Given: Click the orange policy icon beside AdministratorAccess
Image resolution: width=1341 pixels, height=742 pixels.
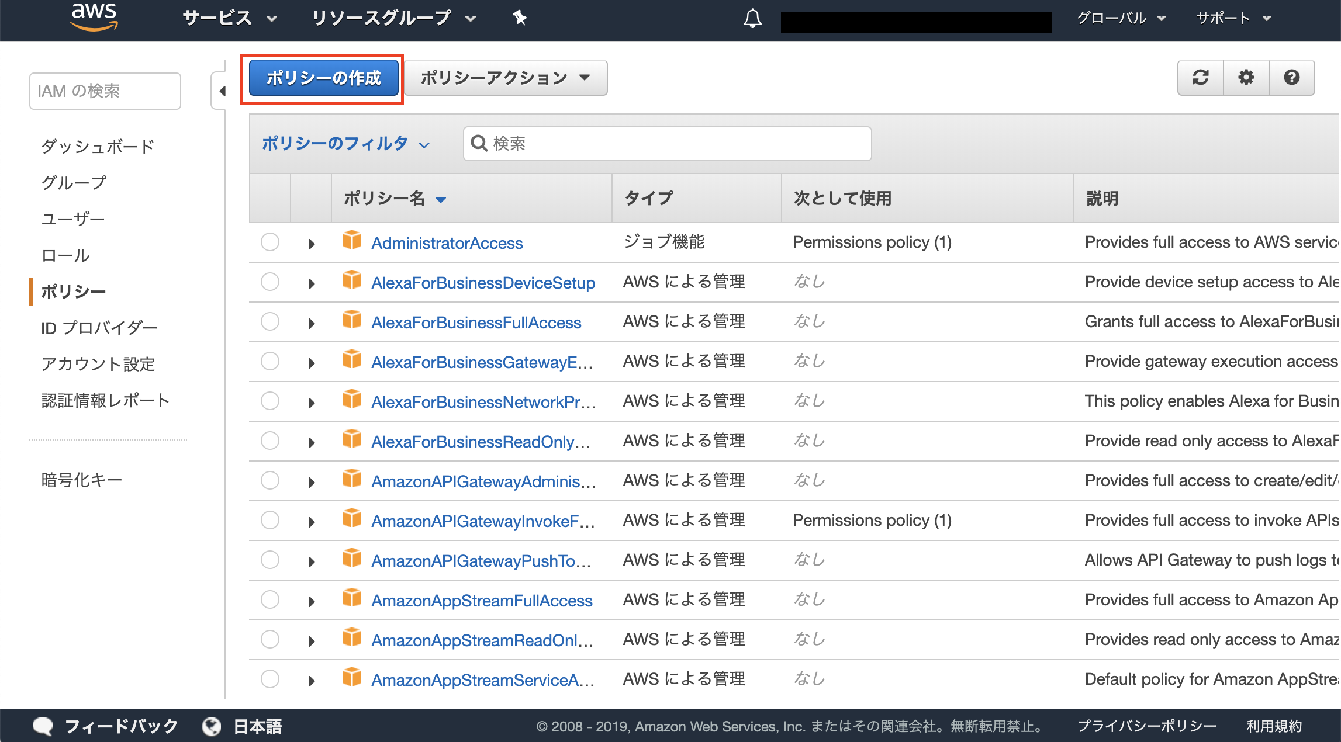Looking at the screenshot, I should coord(352,241).
